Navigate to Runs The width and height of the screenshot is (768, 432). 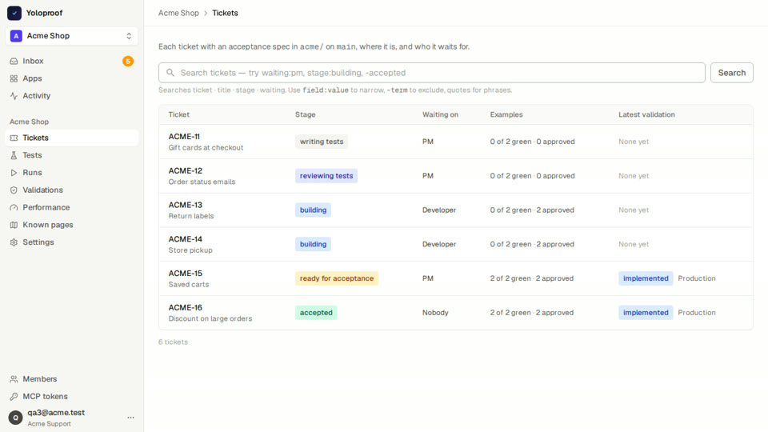(x=71, y=173)
